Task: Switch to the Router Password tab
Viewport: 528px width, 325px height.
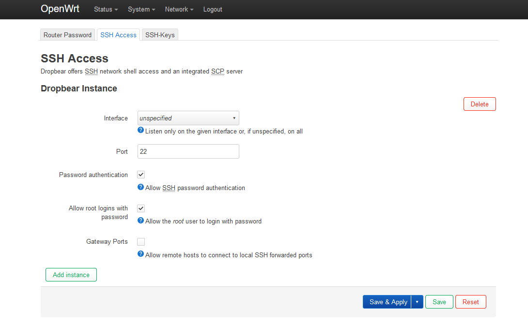Action: [x=67, y=35]
